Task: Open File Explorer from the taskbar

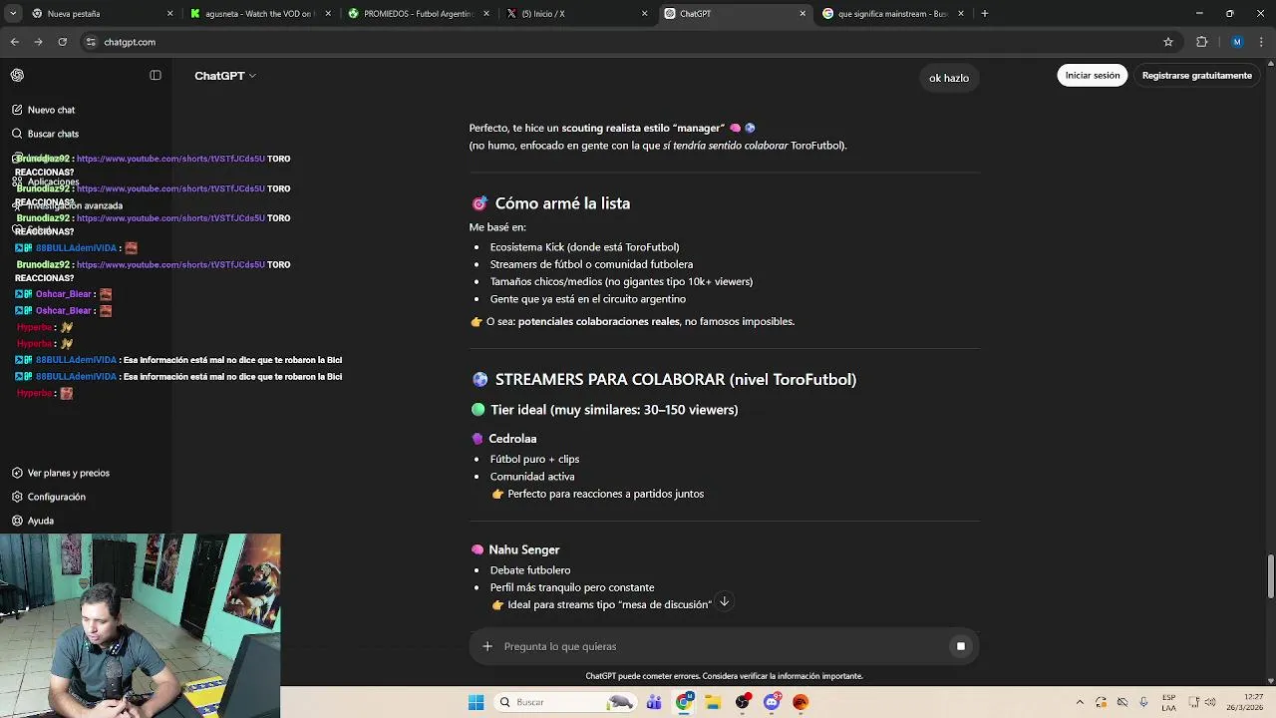Action: point(713,702)
